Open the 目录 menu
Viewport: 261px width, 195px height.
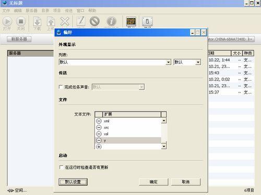pos(45,10)
